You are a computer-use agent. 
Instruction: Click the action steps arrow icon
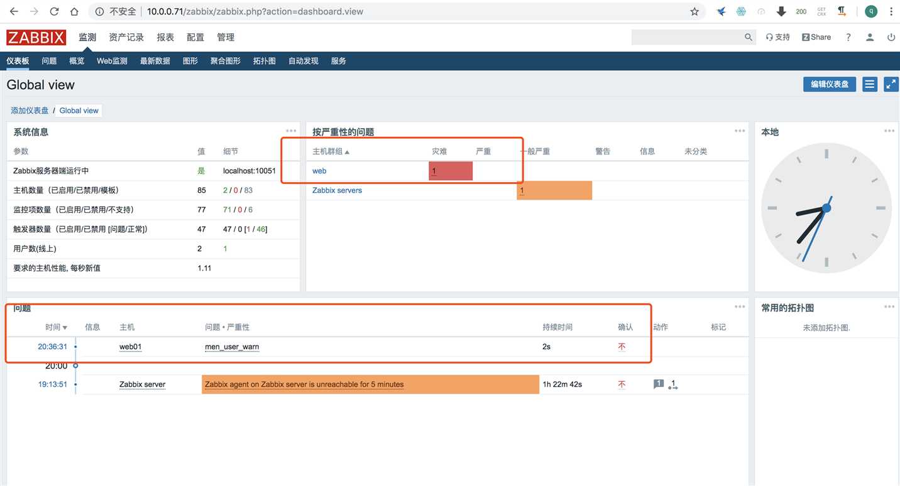tap(672, 384)
